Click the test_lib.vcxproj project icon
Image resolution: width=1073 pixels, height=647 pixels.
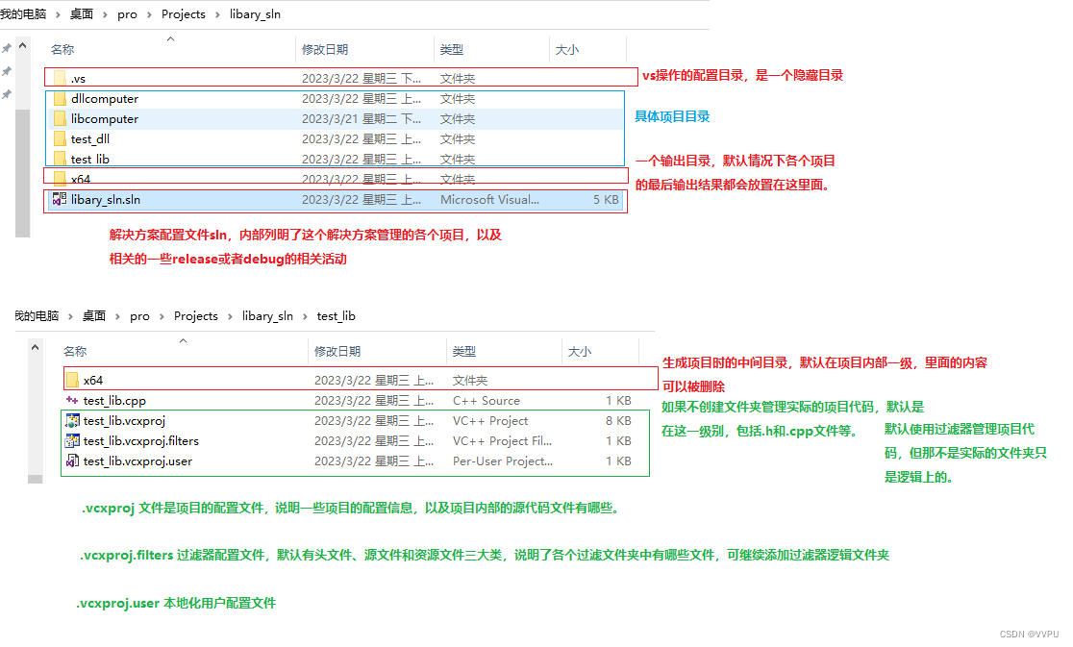[x=72, y=421]
